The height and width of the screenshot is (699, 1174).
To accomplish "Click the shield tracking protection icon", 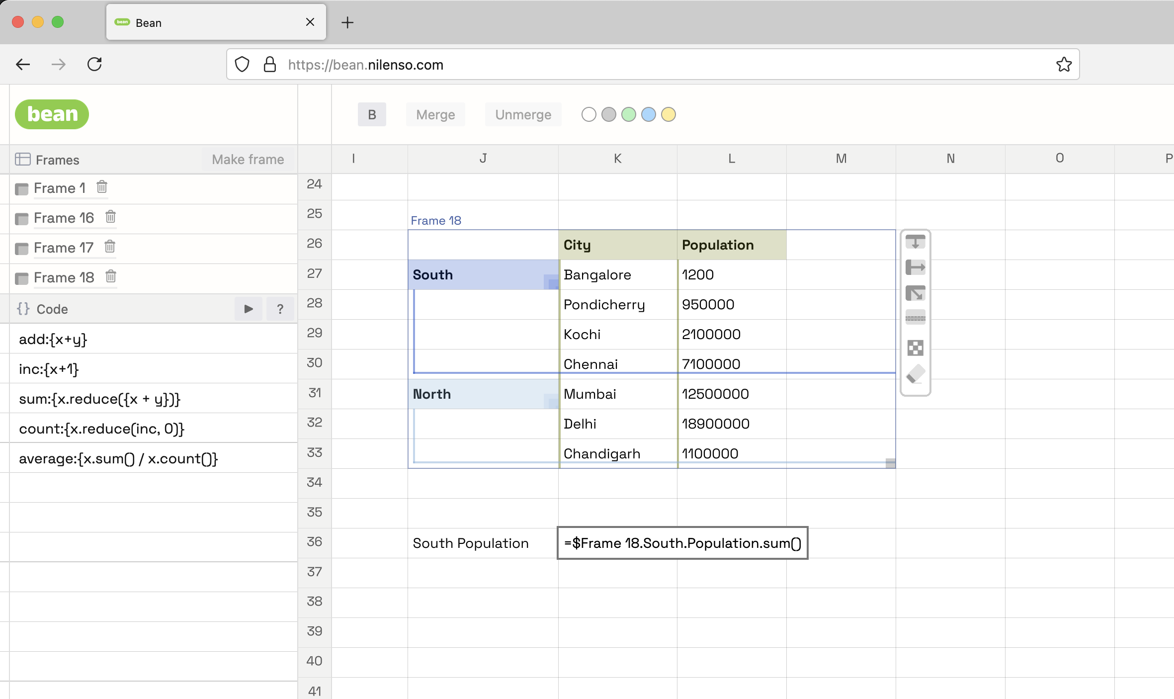I will click(x=242, y=64).
